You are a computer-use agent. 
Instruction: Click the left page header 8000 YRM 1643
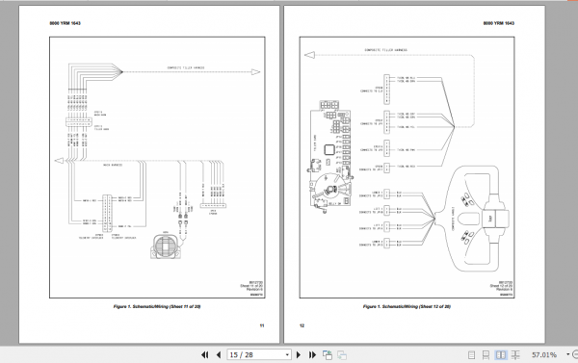pyautogui.click(x=65, y=23)
